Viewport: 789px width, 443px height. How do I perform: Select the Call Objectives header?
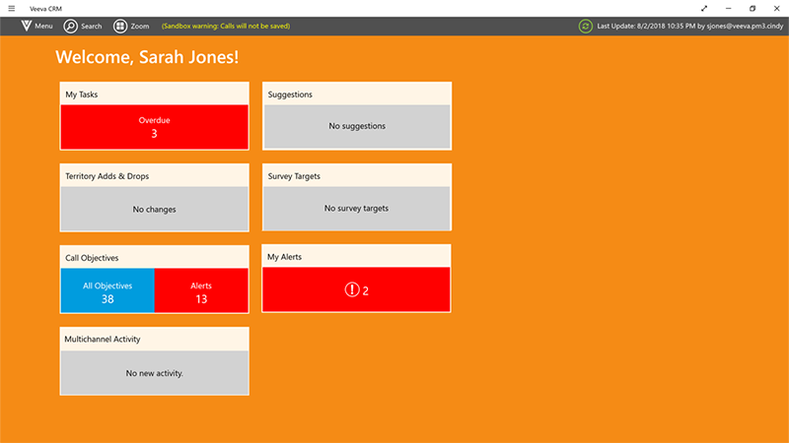coord(154,258)
